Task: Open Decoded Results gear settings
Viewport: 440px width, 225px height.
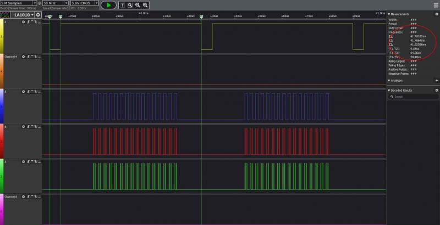Action: tap(437, 90)
